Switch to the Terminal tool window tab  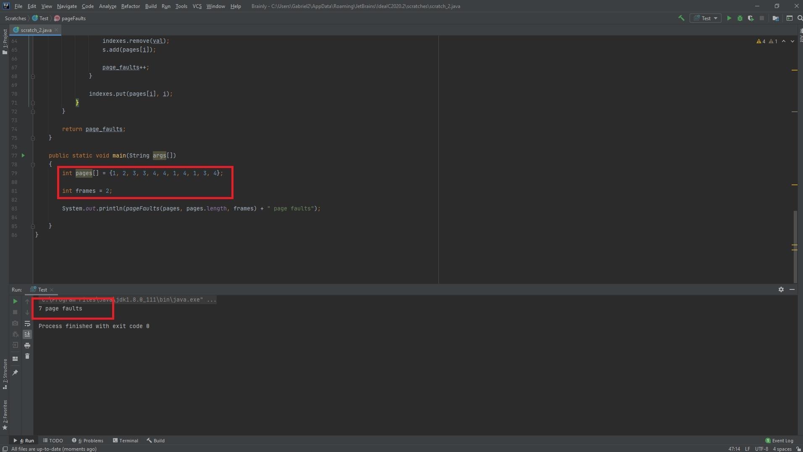click(125, 441)
